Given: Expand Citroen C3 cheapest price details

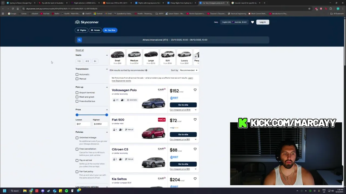Looking at the screenshot, I should click(183, 169).
